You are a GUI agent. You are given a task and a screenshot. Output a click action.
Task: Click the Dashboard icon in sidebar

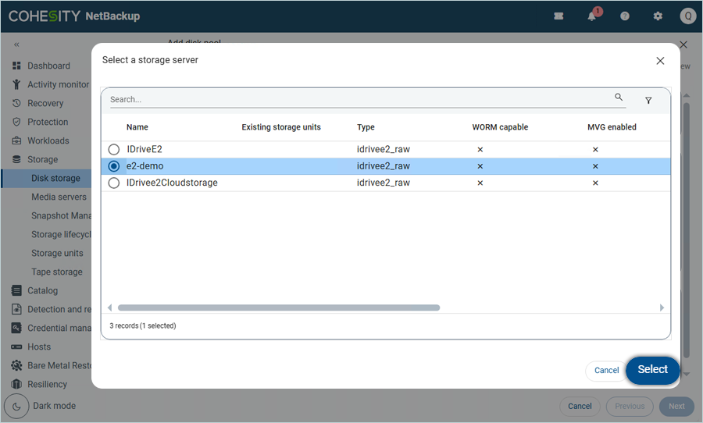click(16, 66)
